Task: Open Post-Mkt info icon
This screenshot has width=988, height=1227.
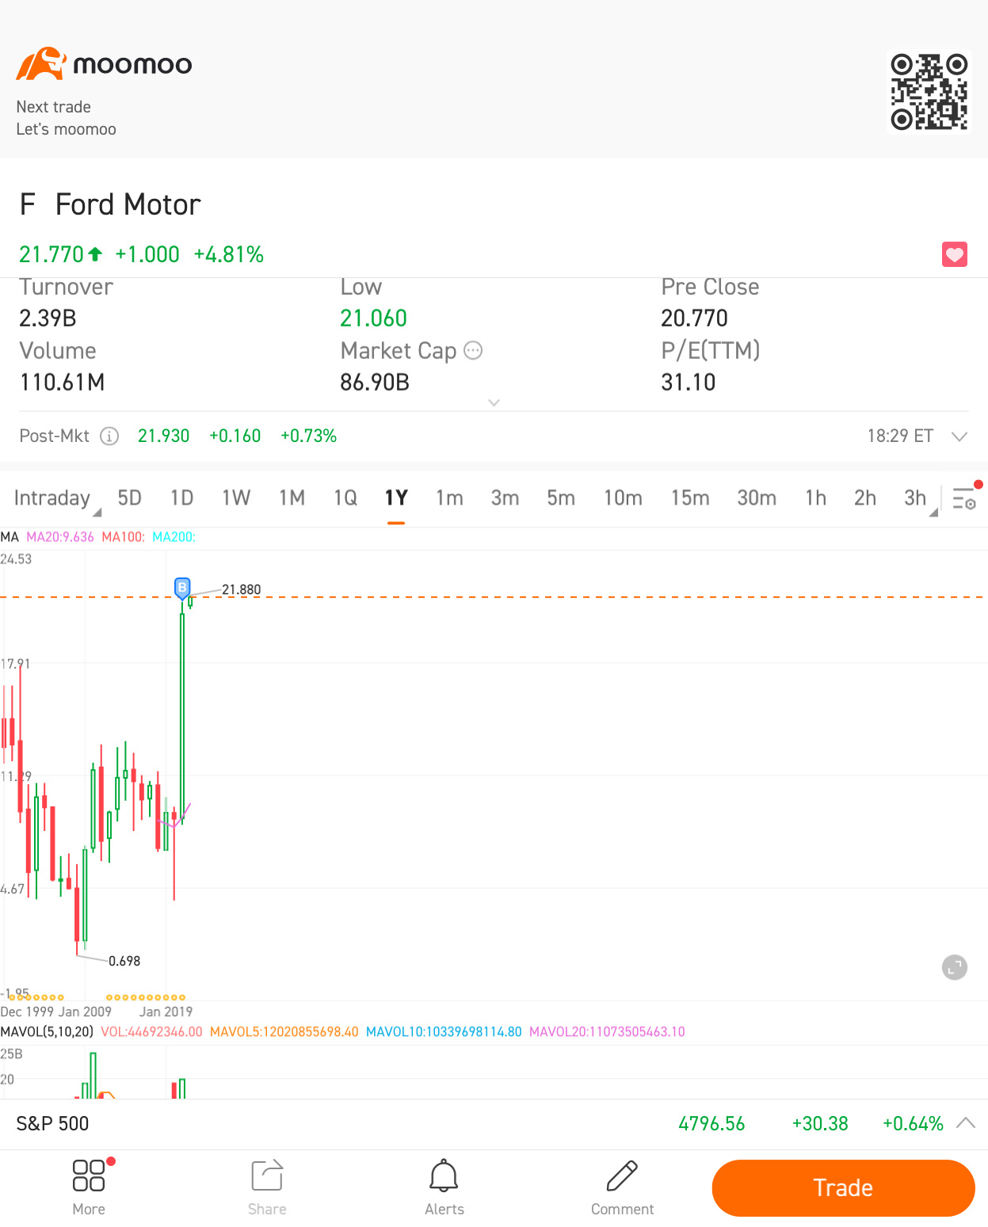Action: point(109,436)
